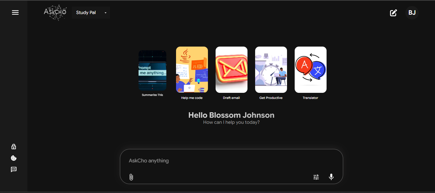Start a new chat with the compose icon

pyautogui.click(x=394, y=13)
